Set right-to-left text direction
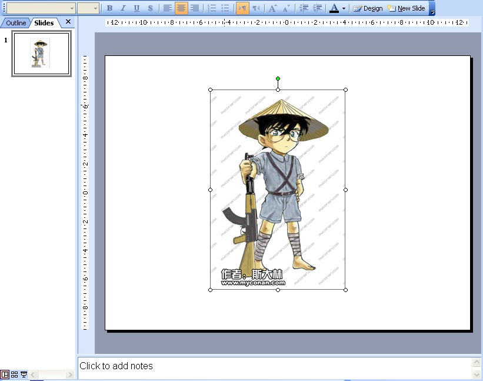 pyautogui.click(x=256, y=8)
